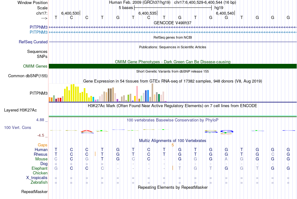Click the orange insertion tick in Rhesus row

pyautogui.click(x=95, y=154)
